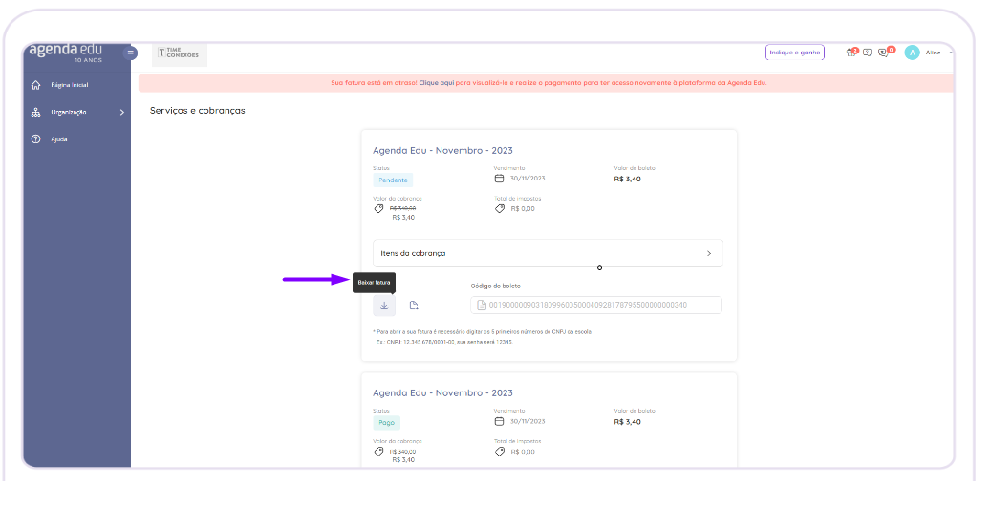This screenshot has width=990, height=509.
Task: Click the Time Conexões school logo
Action: pyautogui.click(x=180, y=54)
